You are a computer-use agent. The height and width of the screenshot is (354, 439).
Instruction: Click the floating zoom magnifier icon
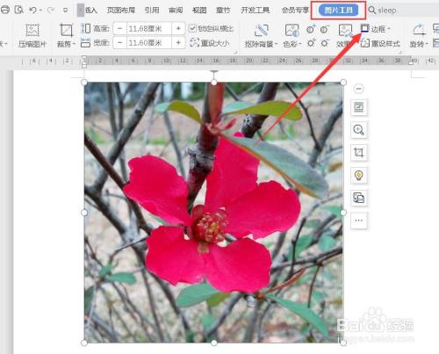tap(359, 130)
